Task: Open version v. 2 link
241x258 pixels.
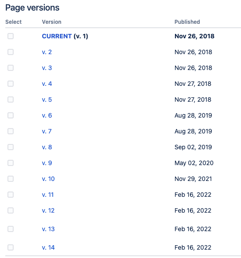Action: coord(47,52)
